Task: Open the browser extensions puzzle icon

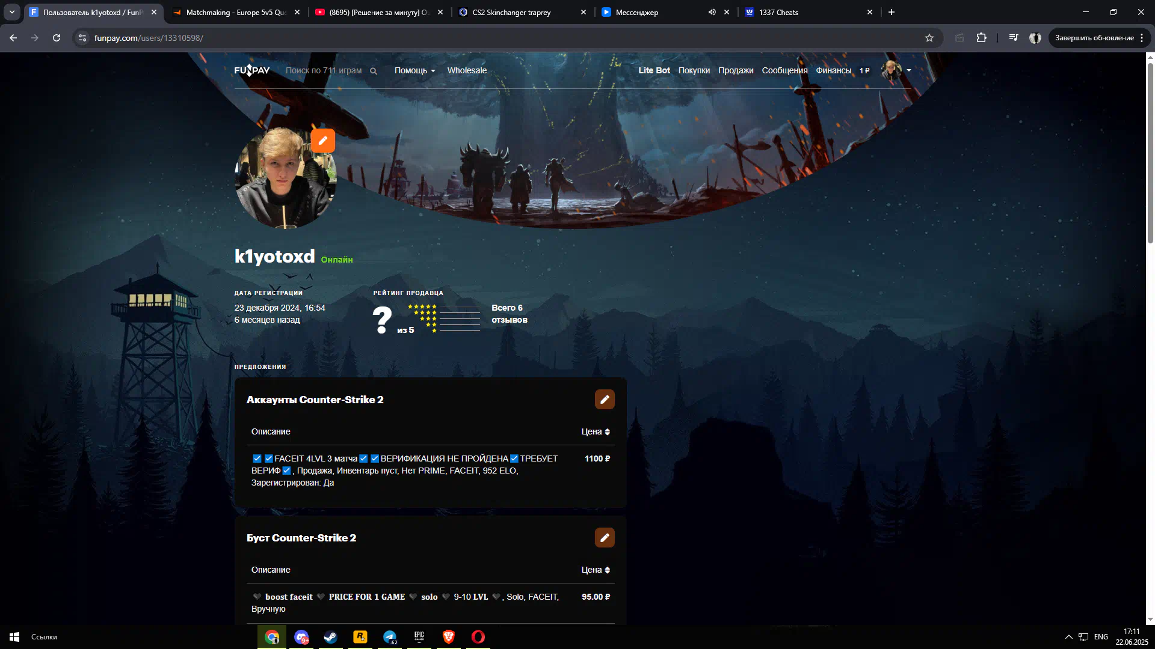Action: point(981,38)
